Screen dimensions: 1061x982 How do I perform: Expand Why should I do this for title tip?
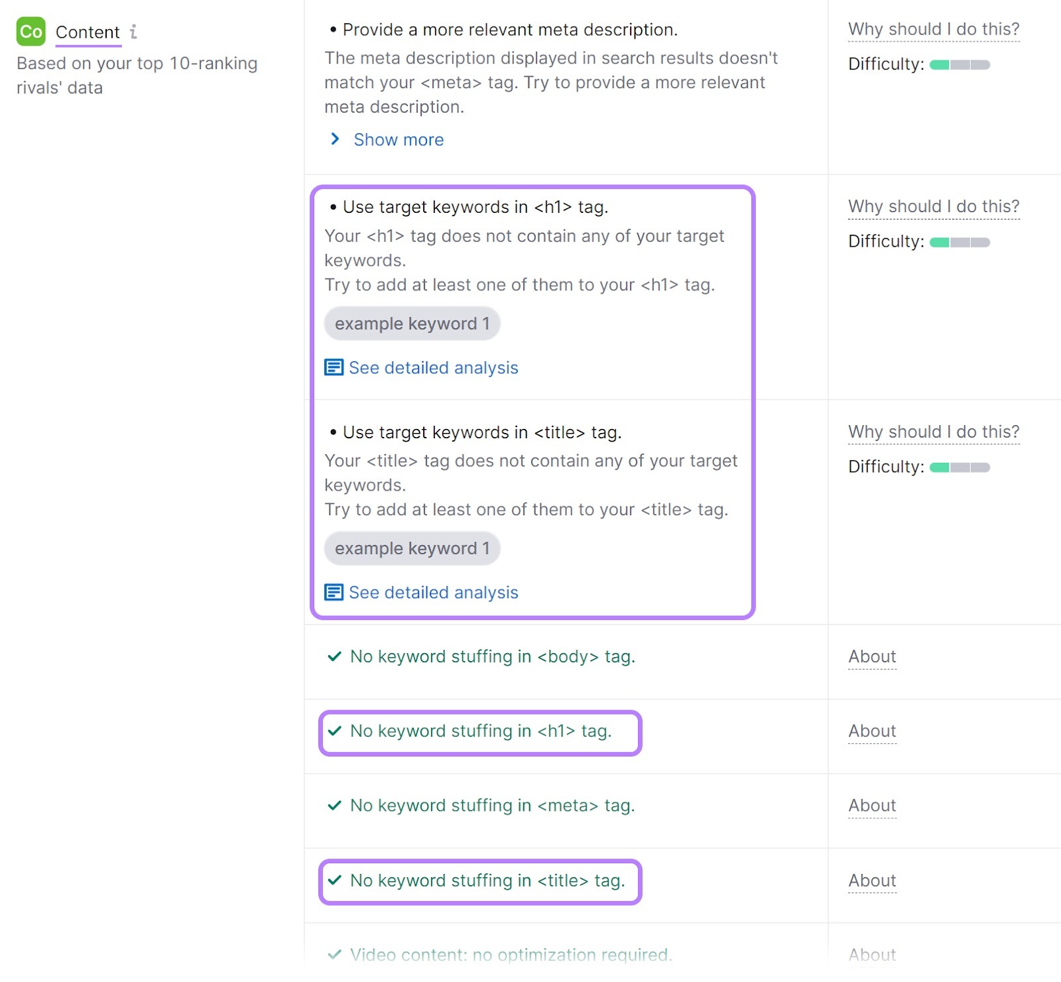(x=933, y=431)
